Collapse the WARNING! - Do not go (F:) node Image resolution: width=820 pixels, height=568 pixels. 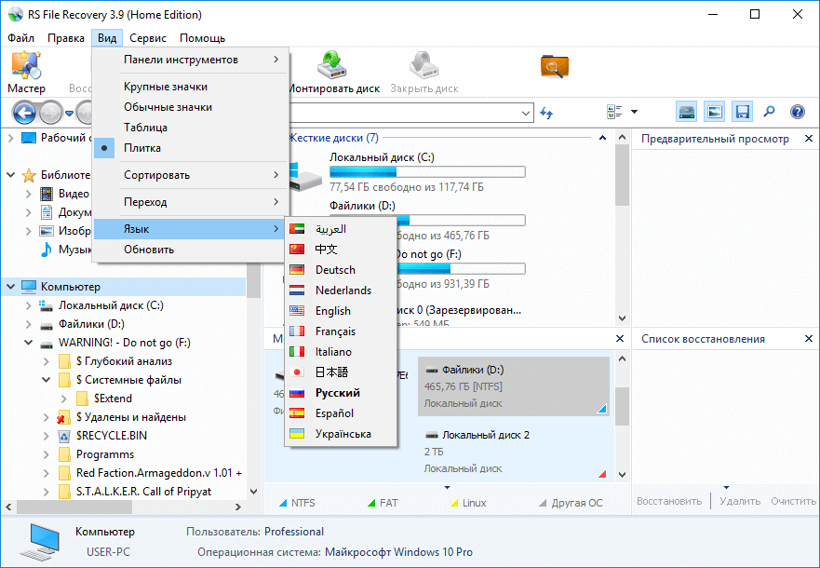(28, 343)
